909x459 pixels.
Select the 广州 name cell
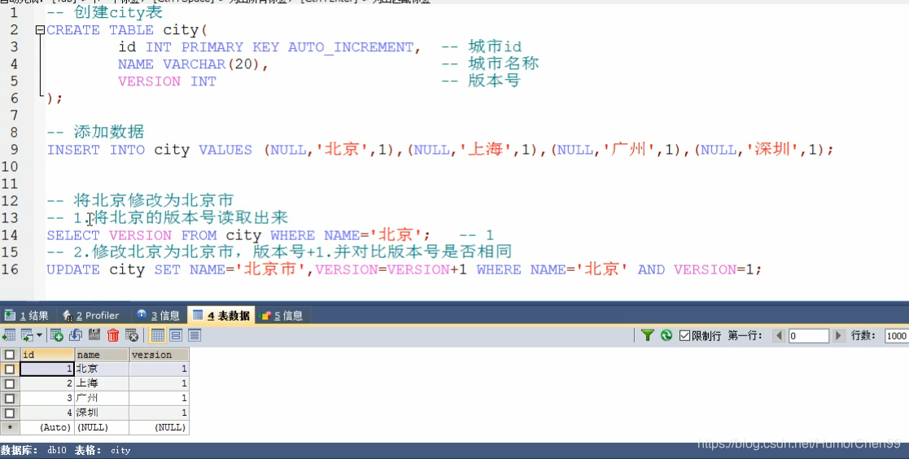102,398
